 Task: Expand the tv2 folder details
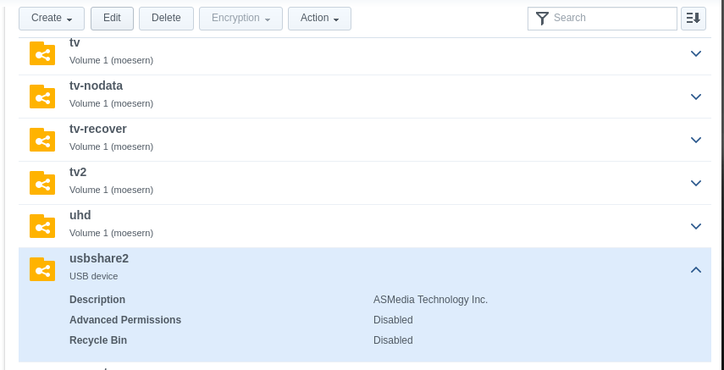(696, 183)
